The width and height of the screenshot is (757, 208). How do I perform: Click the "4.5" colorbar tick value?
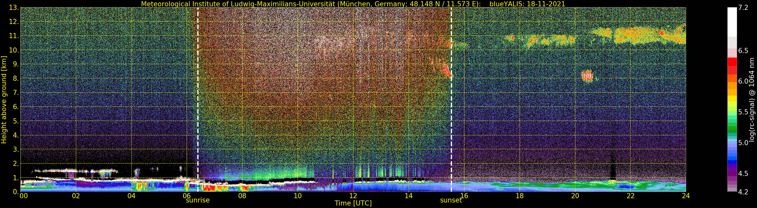[743, 173]
